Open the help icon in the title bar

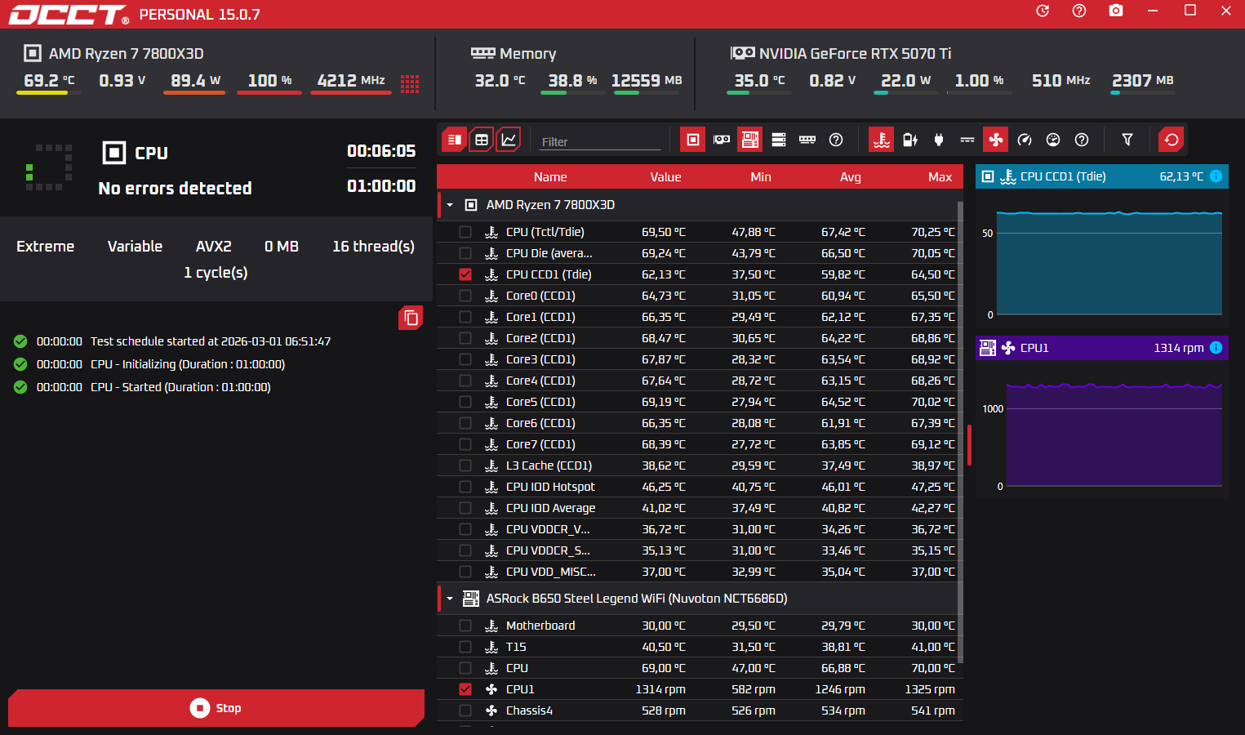1079,11
